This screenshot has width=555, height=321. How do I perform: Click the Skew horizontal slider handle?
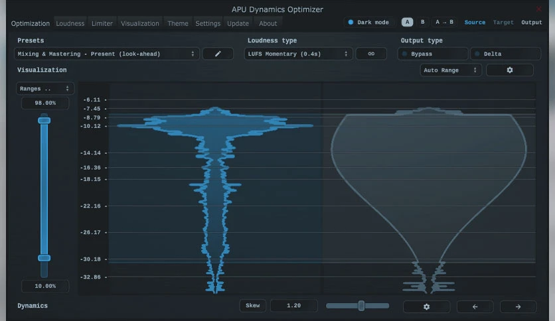[361, 306]
